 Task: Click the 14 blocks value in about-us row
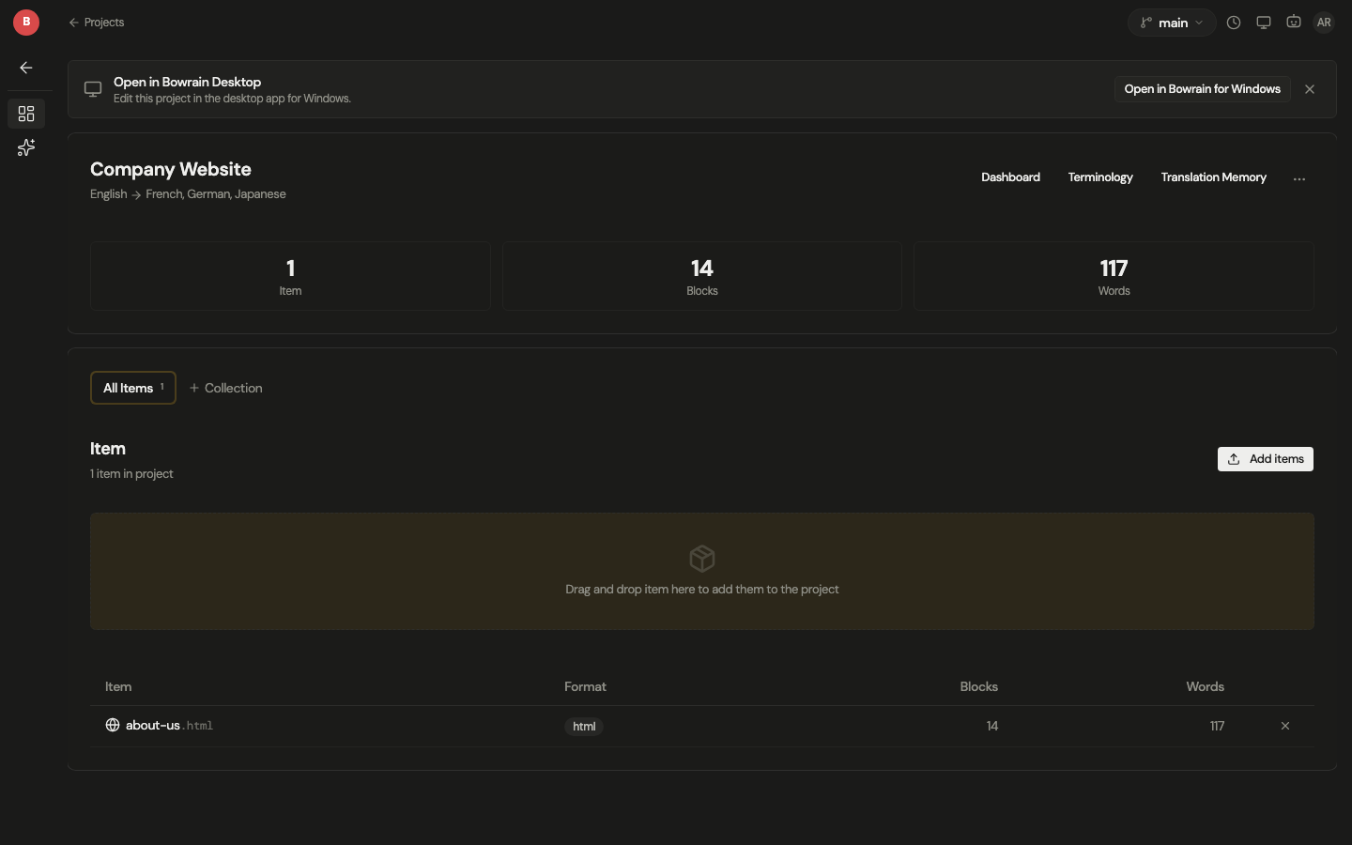tap(992, 727)
